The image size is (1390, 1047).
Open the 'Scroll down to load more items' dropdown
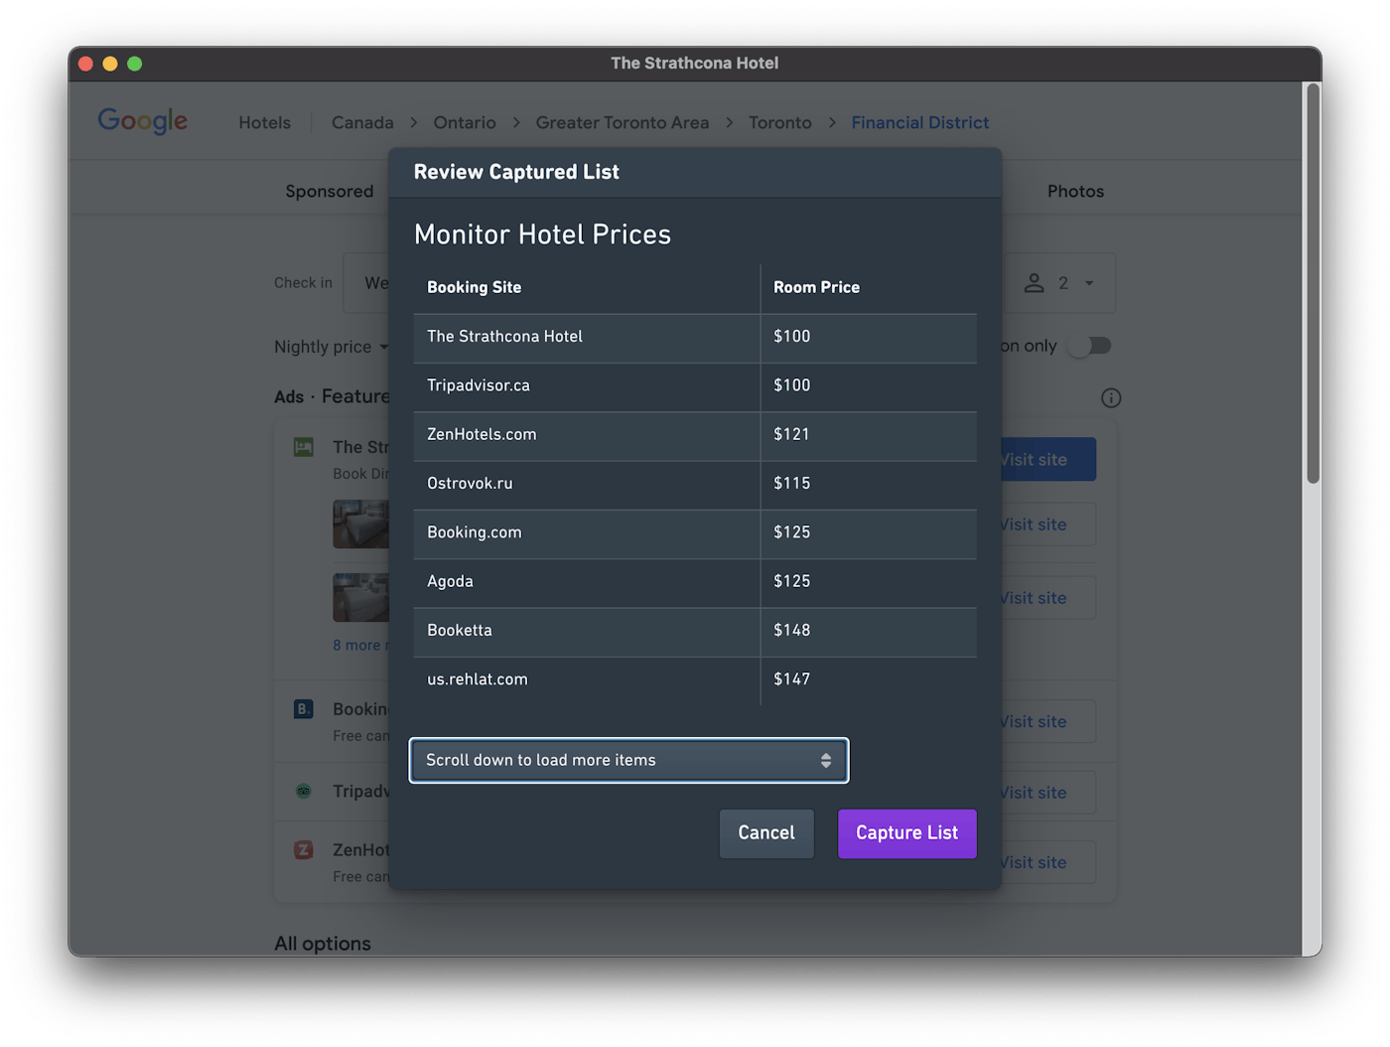[628, 760]
